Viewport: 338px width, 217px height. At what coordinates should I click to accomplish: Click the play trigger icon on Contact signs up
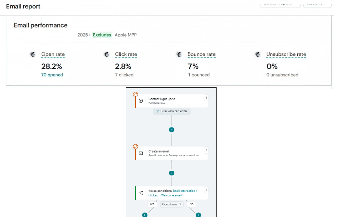(141, 101)
